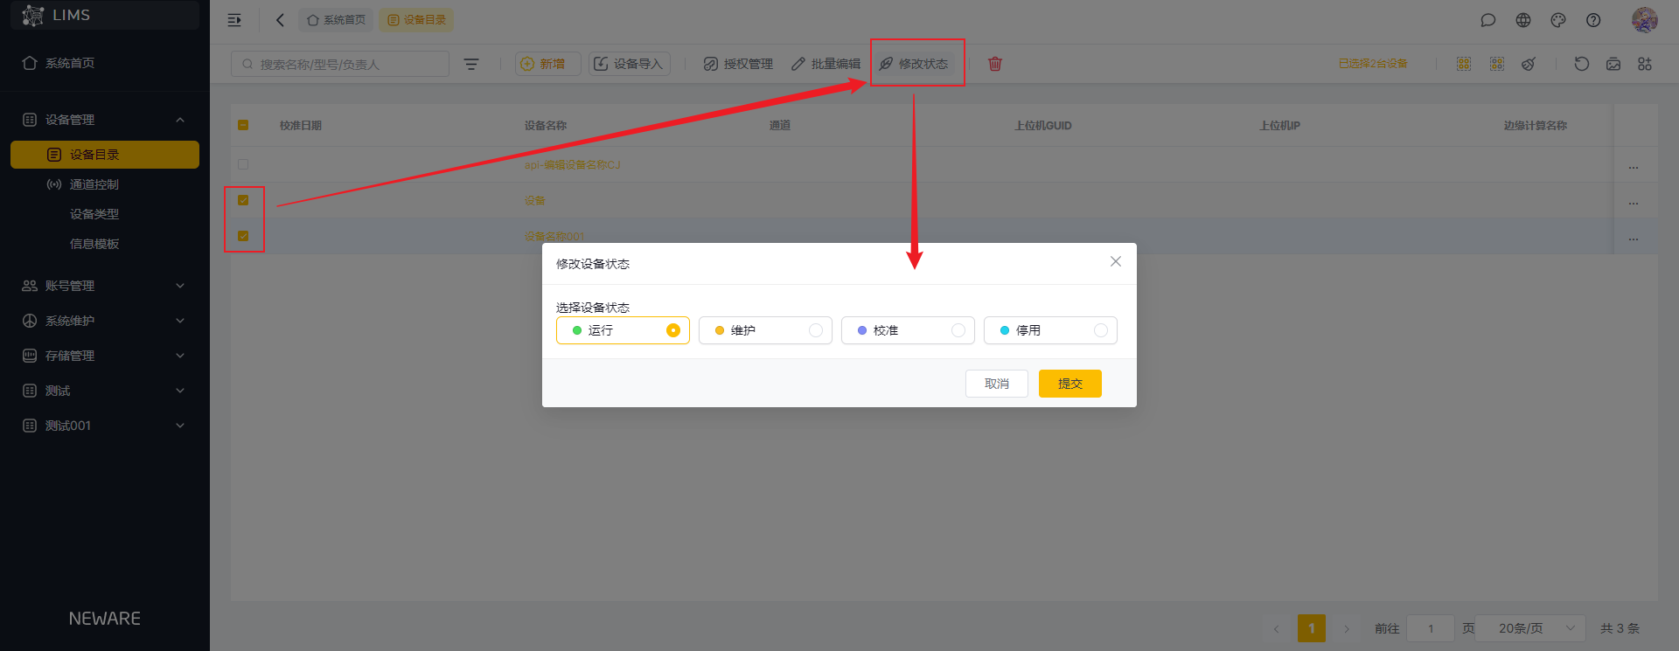1679x651 pixels.
Task: Click the 已选择2台设备 selection text
Action: pos(1373,64)
